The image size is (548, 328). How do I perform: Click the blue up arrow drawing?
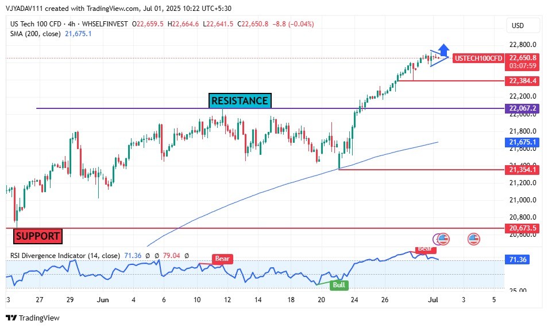point(442,49)
